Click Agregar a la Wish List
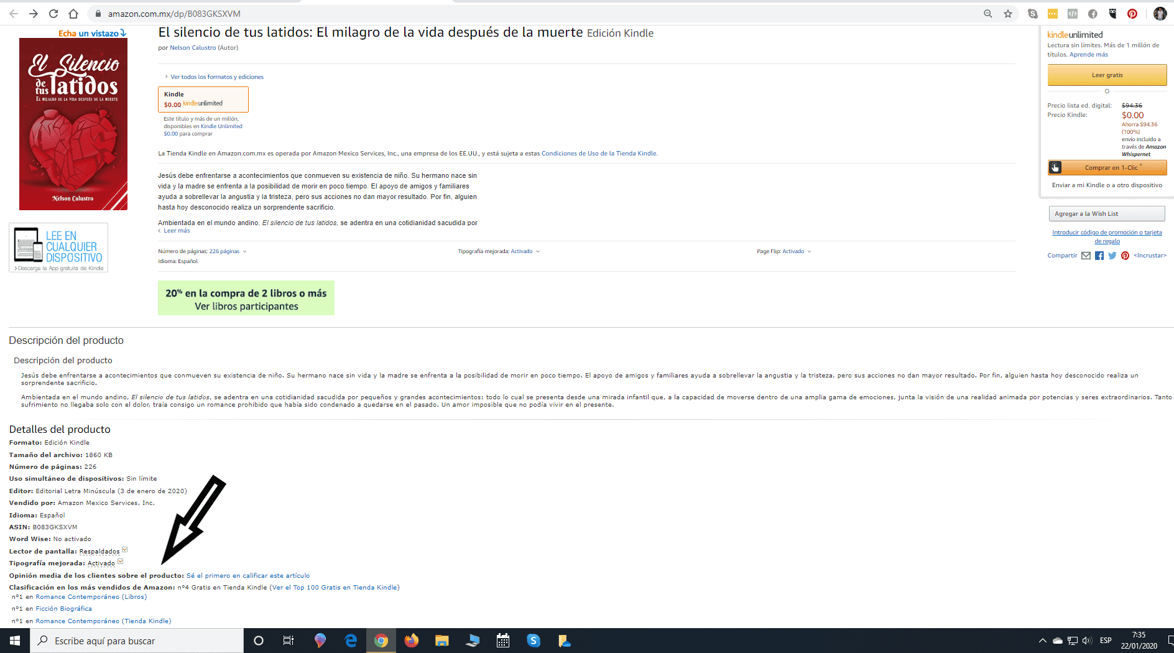The height and width of the screenshot is (653, 1174). (x=1107, y=214)
